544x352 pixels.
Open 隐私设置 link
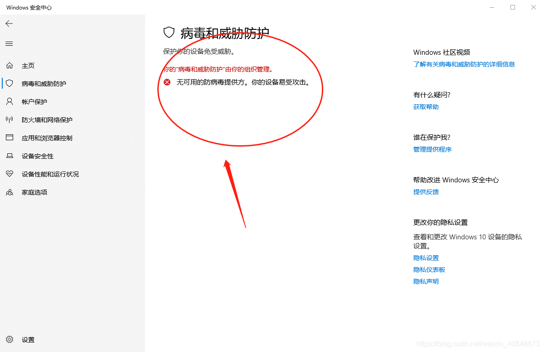426,257
